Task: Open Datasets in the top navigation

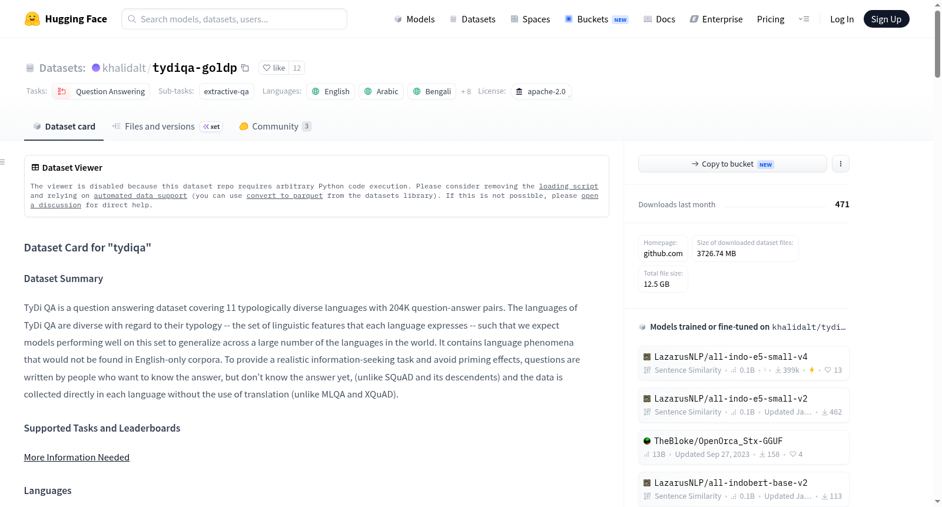Action: (472, 19)
